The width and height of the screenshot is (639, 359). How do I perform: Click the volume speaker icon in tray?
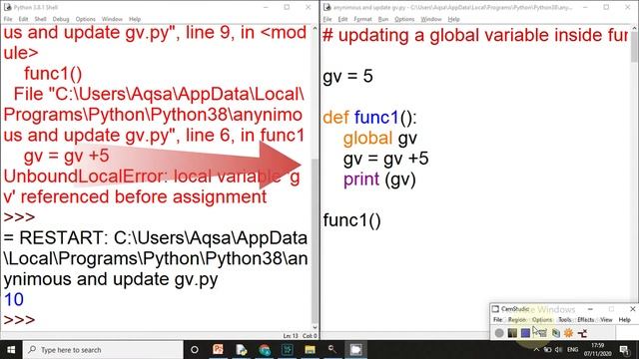(x=559, y=350)
